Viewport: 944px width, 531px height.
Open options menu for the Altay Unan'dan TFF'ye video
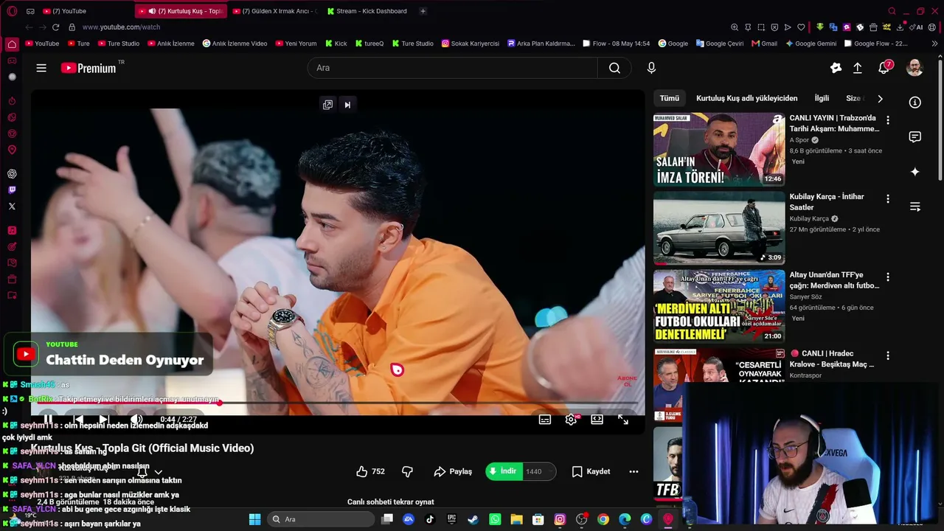pyautogui.click(x=888, y=277)
